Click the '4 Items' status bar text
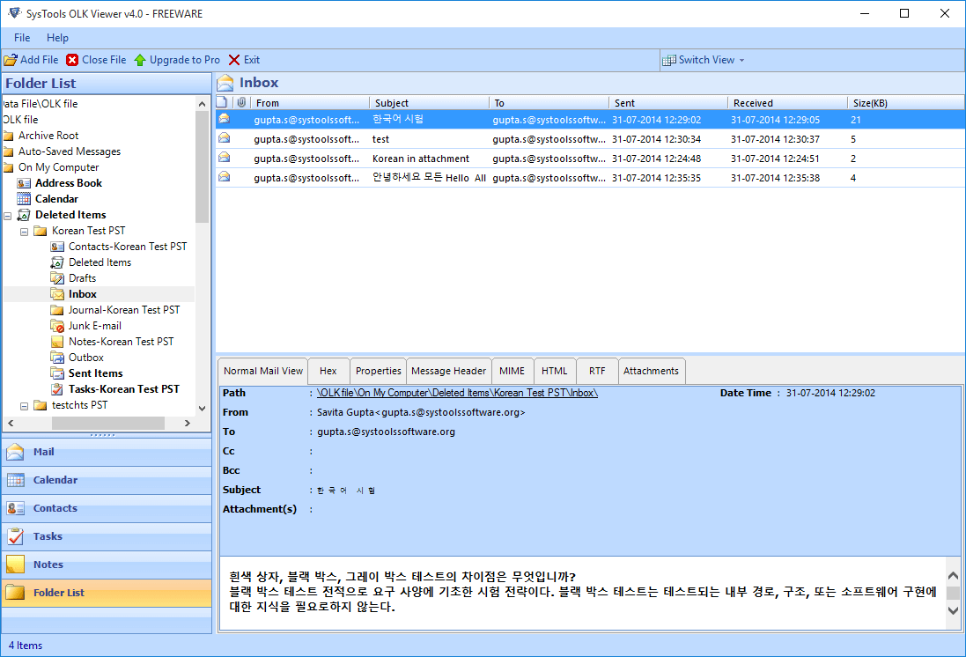The image size is (966, 657). [26, 646]
